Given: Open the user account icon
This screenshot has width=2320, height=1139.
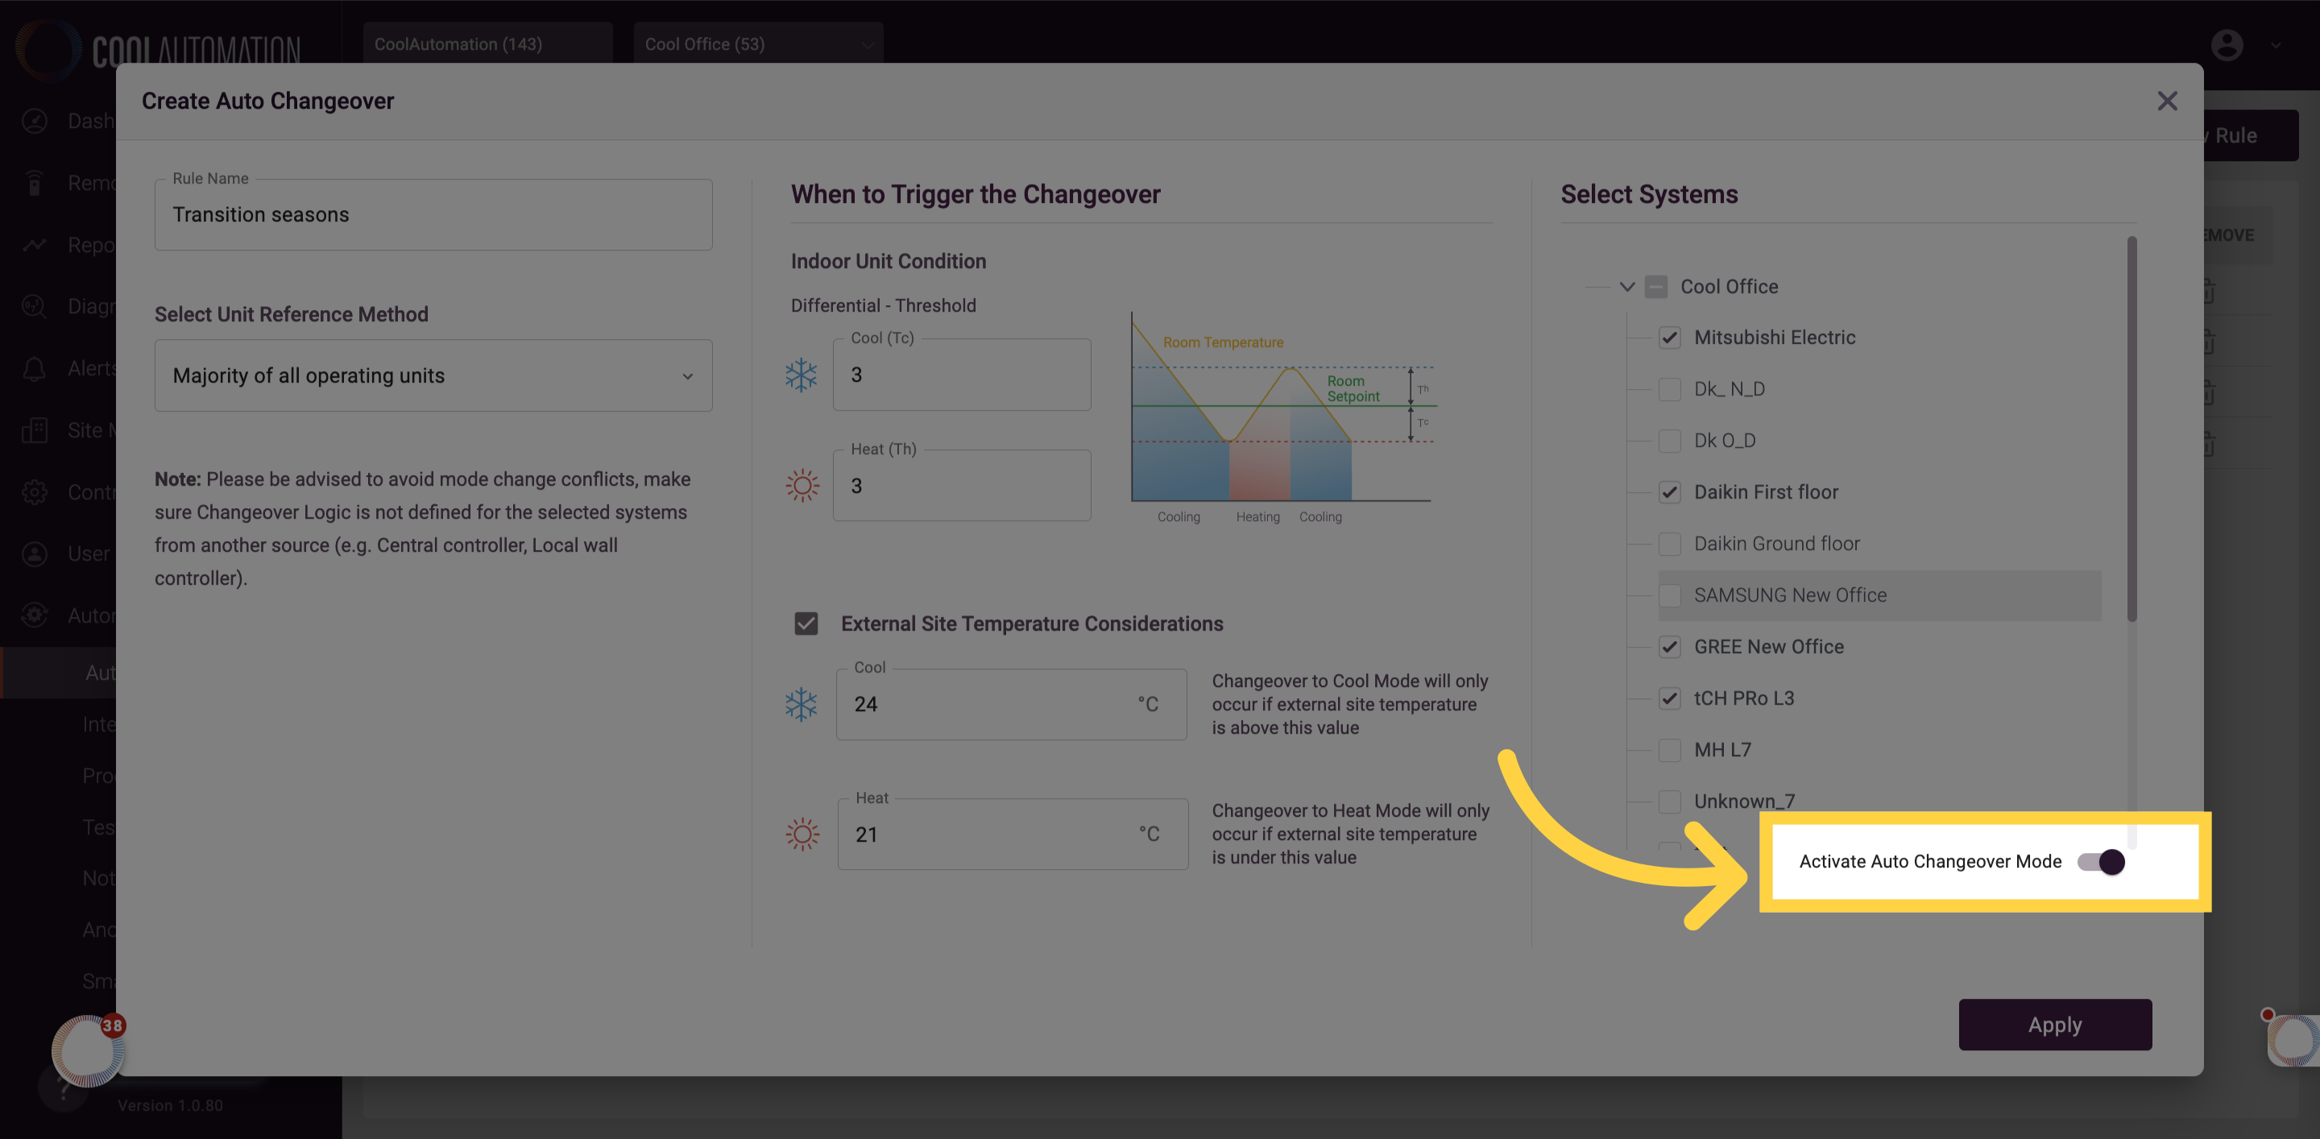Looking at the screenshot, I should click(x=2227, y=44).
